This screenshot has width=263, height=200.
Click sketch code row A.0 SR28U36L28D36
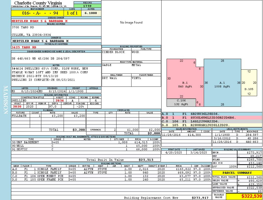pyautogui.click(x=212, y=114)
